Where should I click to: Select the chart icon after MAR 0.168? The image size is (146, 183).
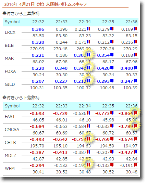[135, 55]
